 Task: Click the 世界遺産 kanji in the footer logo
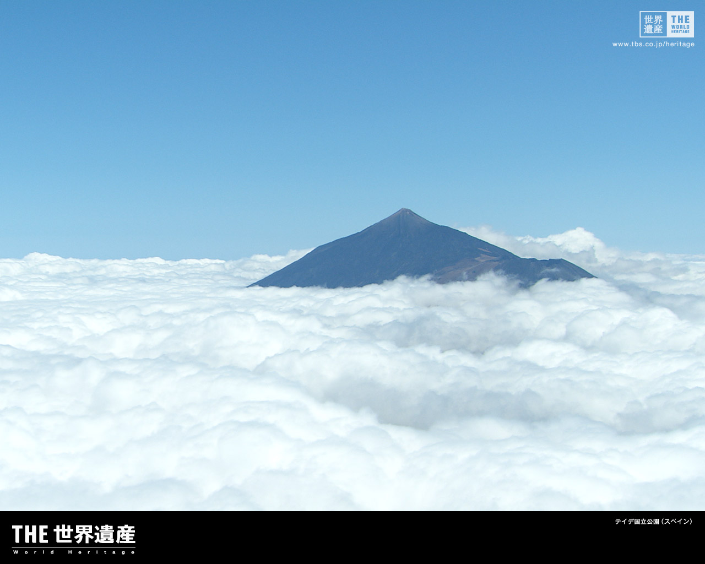95,534
